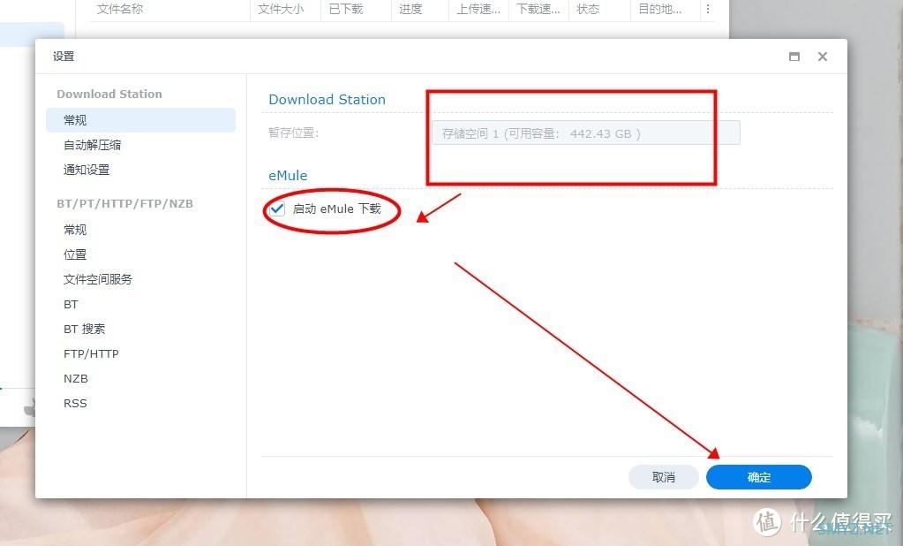Click the 下载速... column header
Image resolution: width=903 pixels, height=546 pixels.
click(538, 9)
